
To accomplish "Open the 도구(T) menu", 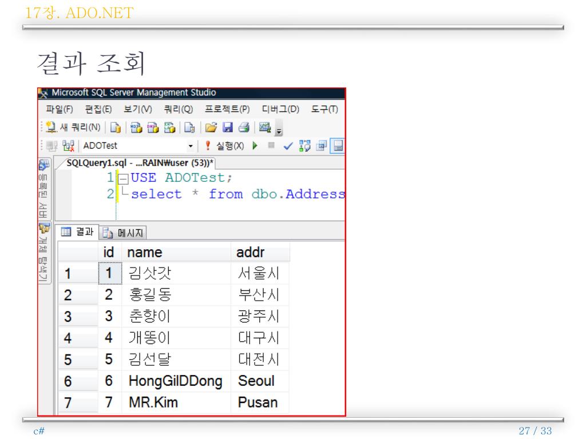I will [x=324, y=109].
